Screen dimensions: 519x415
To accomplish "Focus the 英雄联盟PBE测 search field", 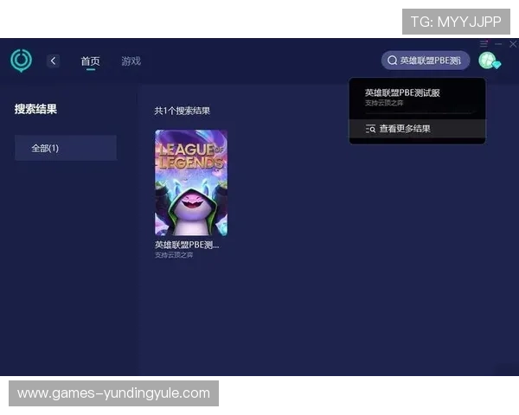I will click(x=426, y=61).
